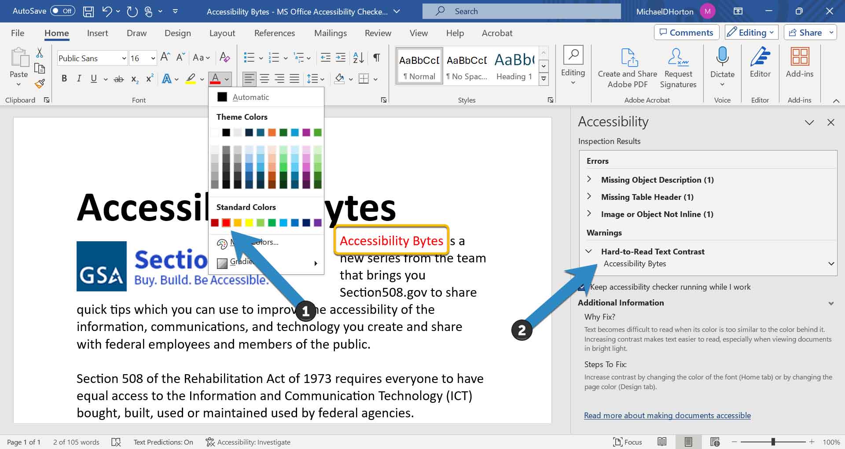Click the Save icon in title bar
The height and width of the screenshot is (449, 845).
(88, 11)
